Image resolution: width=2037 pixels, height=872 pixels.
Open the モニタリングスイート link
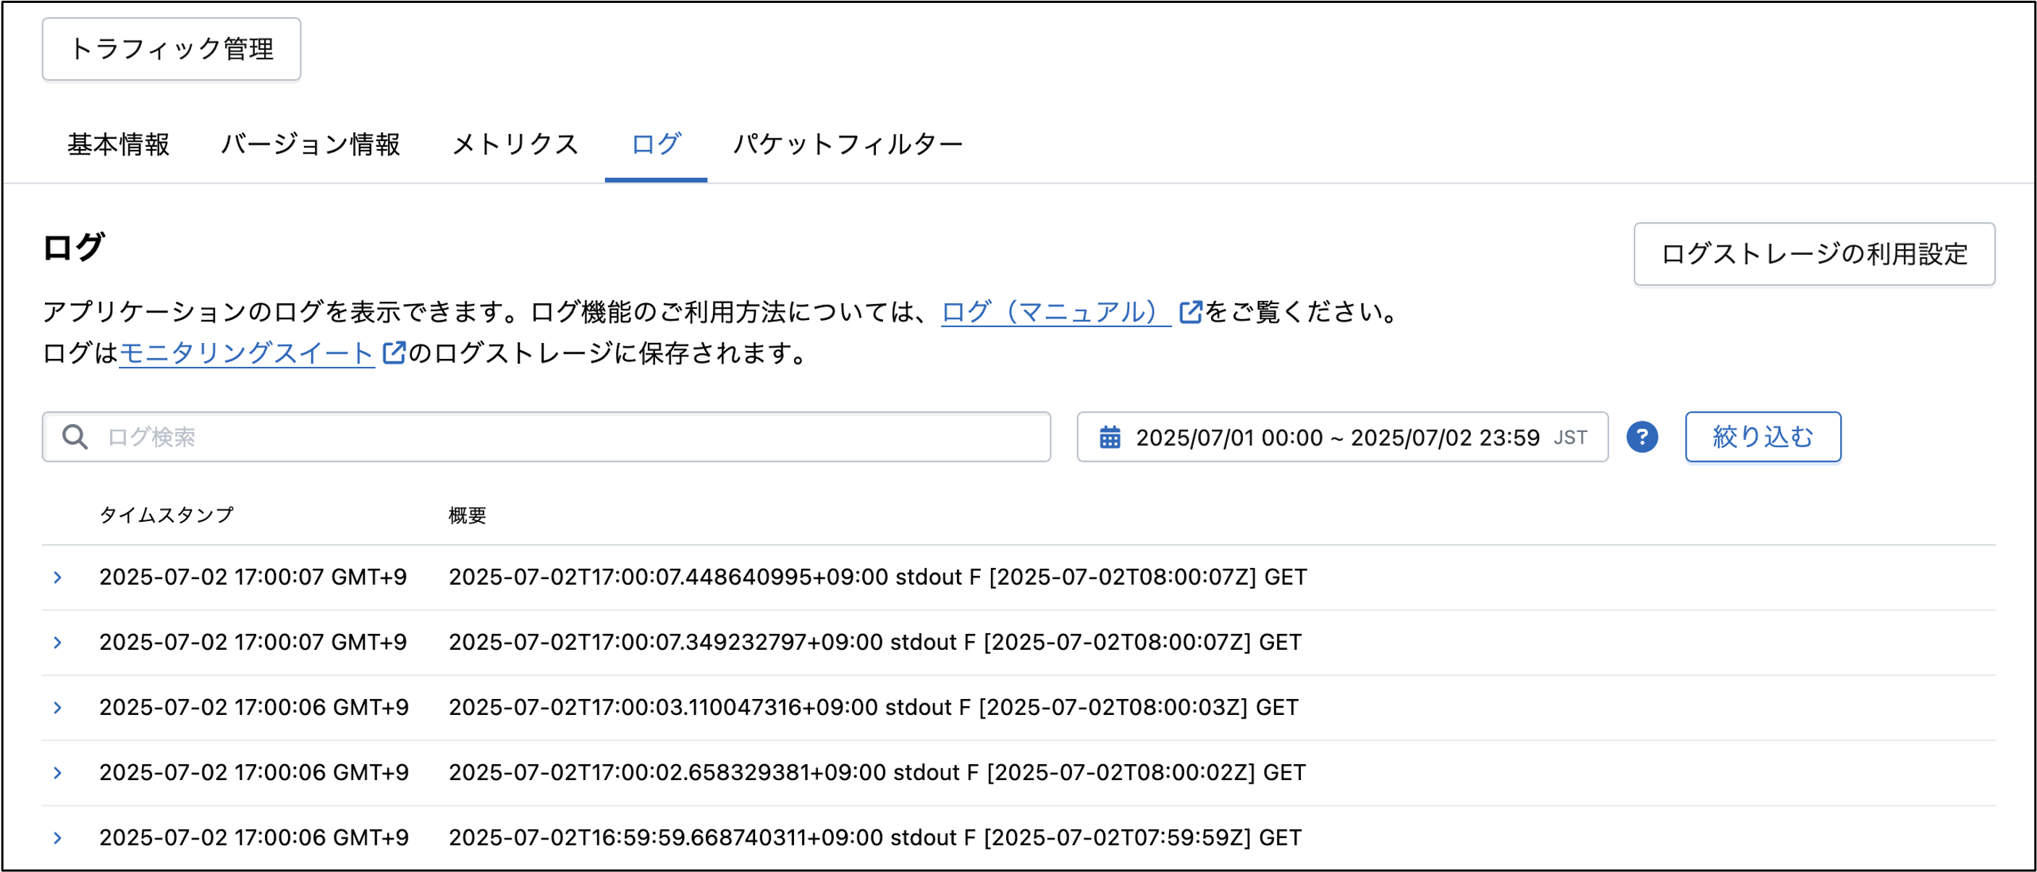tap(247, 352)
